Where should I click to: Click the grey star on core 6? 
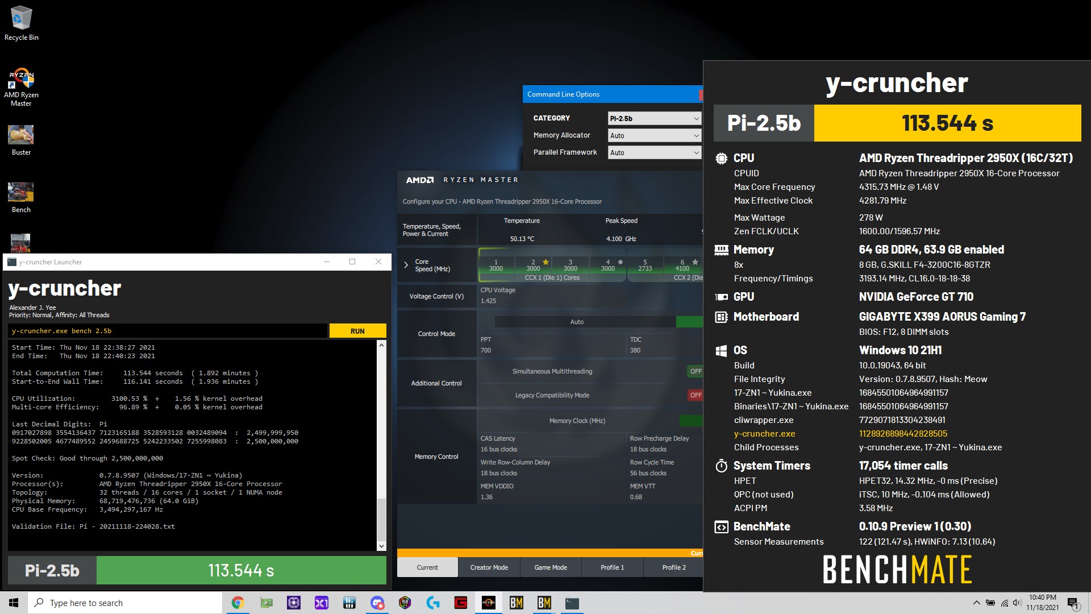click(x=695, y=262)
